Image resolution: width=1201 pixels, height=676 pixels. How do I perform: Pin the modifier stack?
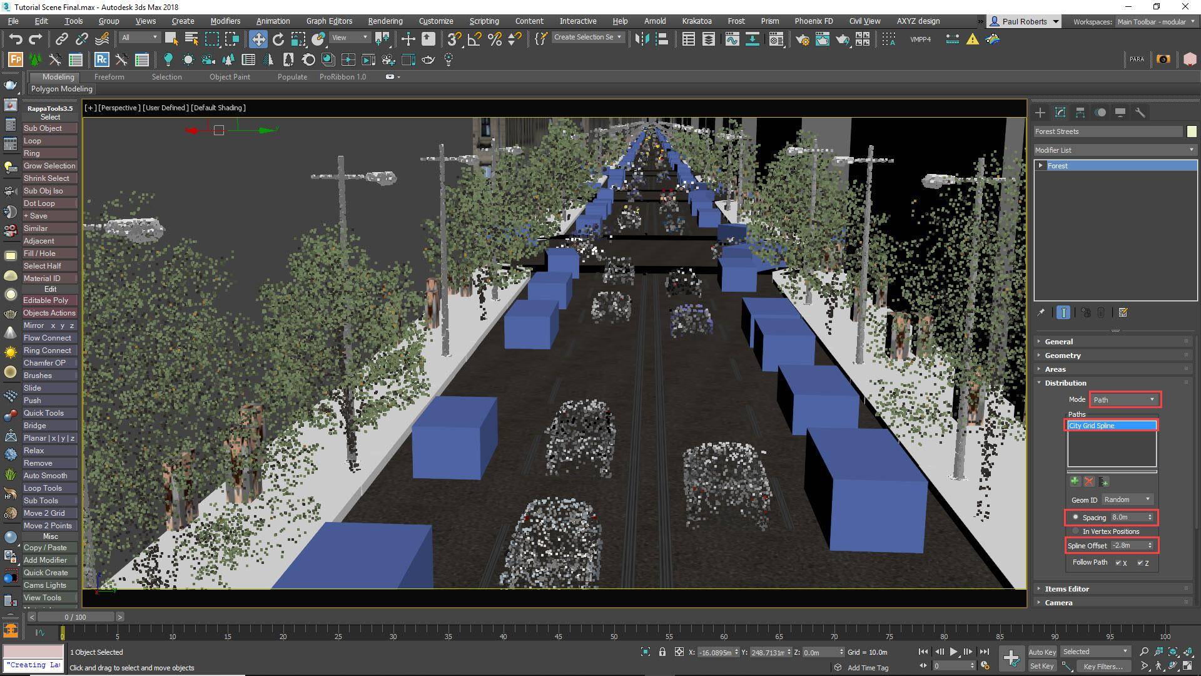[x=1041, y=312]
